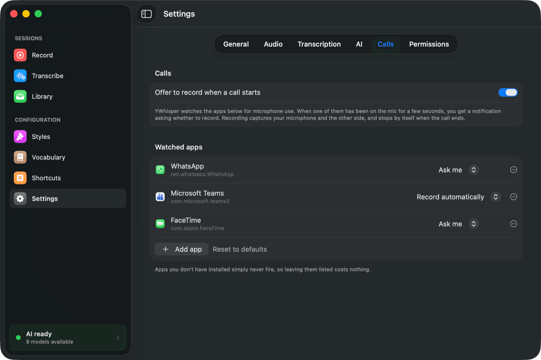Click the CONFIGURATION sidebar header
The width and height of the screenshot is (541, 360).
pos(38,120)
